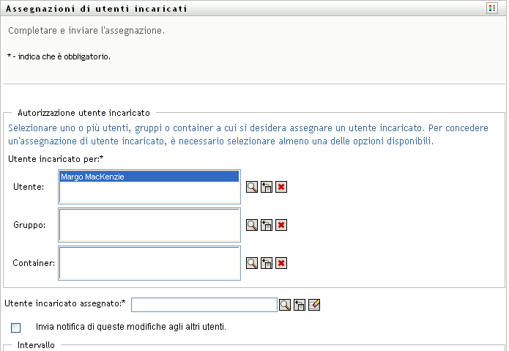Image resolution: width=509 pixels, height=351 pixels.
Task: Click the eraser icon to reset assigned user
Action: coord(315,305)
